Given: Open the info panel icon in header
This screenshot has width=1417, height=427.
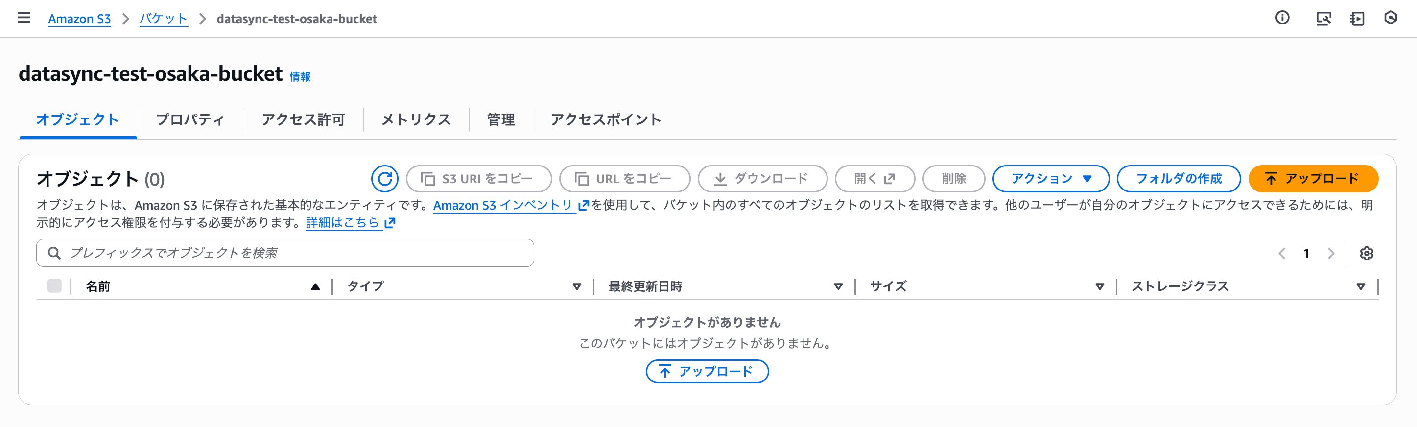Looking at the screenshot, I should click(x=1282, y=18).
